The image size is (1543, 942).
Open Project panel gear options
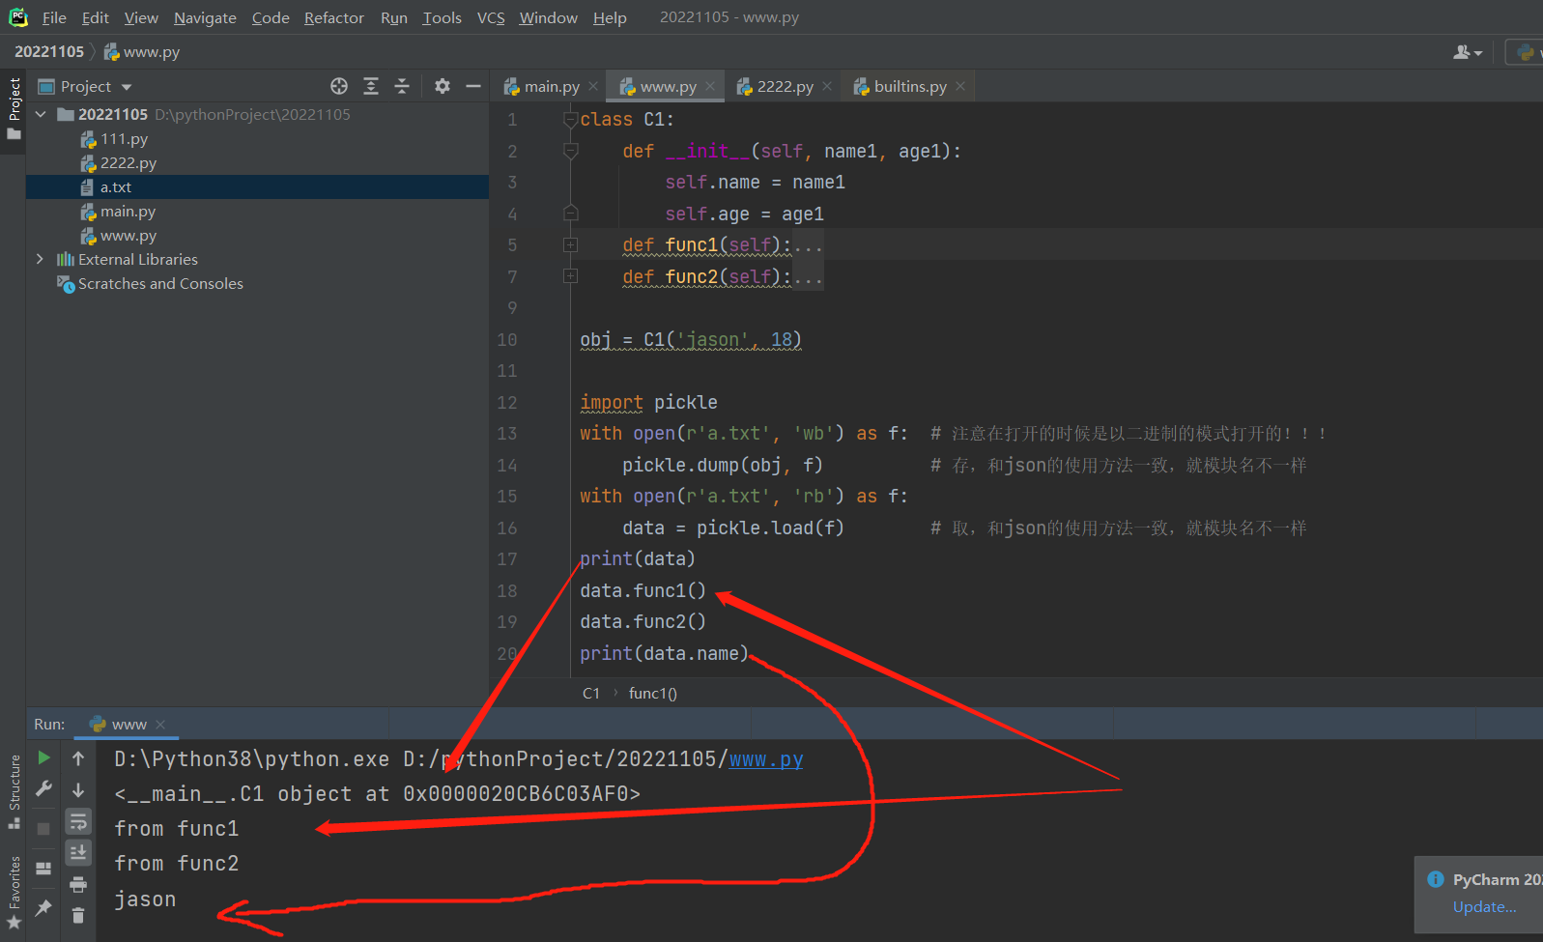click(x=443, y=86)
